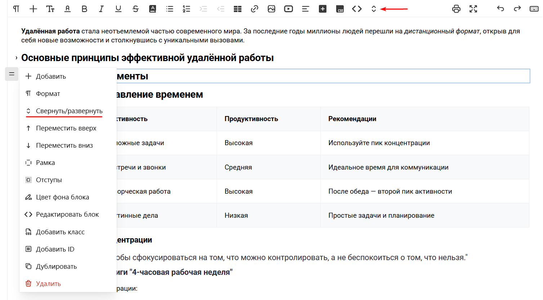Choose 'Дублировать' in block menu
This screenshot has width=543, height=300.
(68, 266)
